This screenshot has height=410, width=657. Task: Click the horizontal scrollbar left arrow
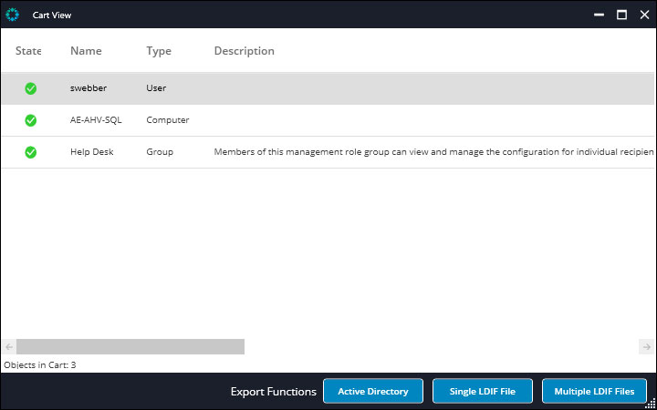9,347
